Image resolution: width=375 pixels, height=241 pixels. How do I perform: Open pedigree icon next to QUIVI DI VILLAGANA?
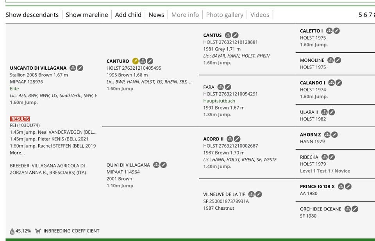tap(156, 165)
